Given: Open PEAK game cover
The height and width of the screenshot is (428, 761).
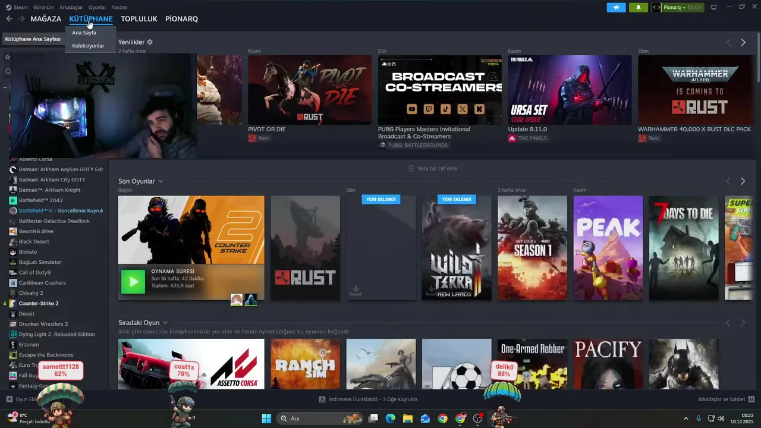Looking at the screenshot, I should point(608,248).
